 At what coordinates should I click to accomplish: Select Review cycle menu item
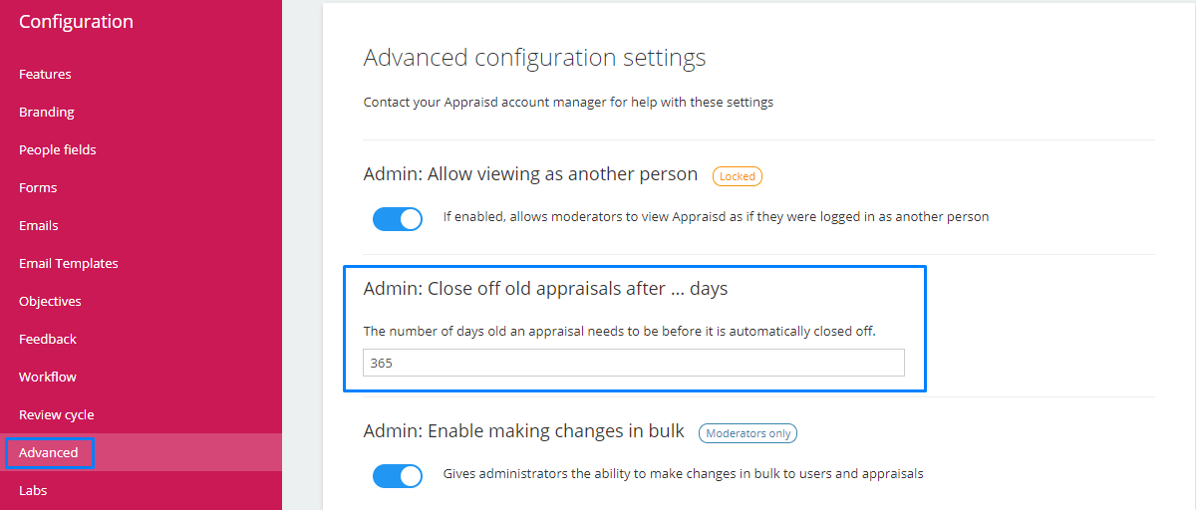pos(57,415)
